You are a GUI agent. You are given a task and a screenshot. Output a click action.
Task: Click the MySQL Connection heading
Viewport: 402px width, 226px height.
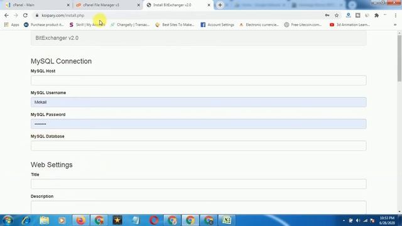pos(61,62)
